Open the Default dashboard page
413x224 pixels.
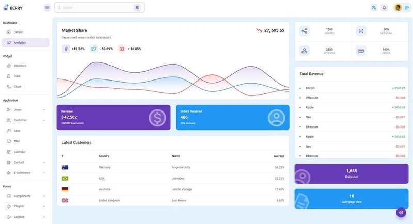coord(25,32)
